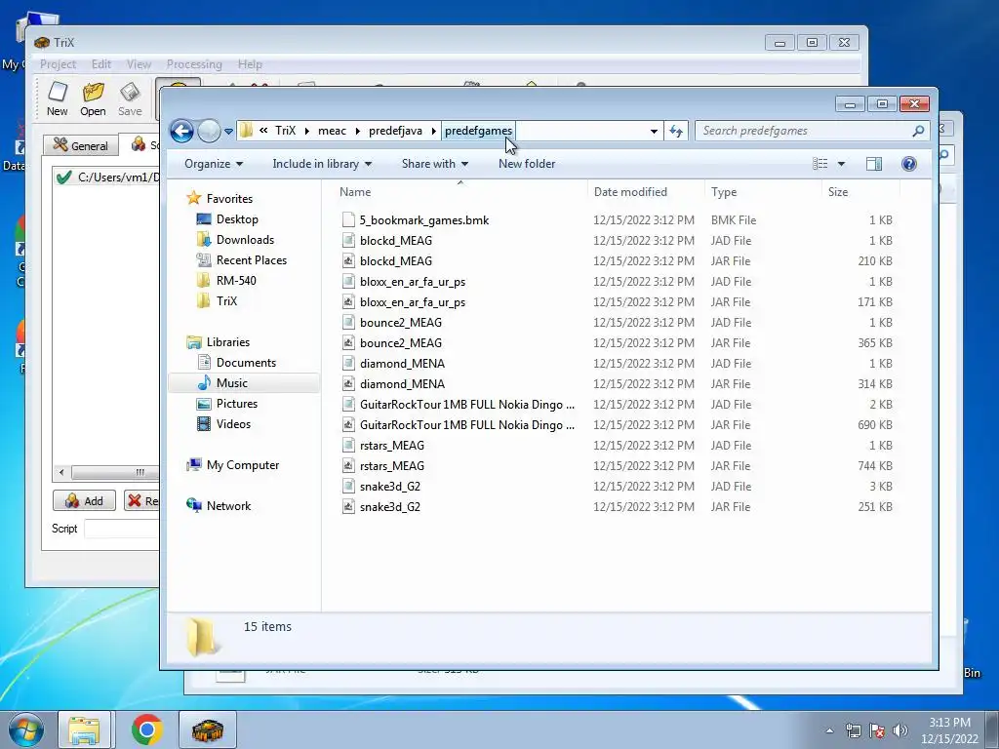Viewport: 999px width, 749px height.
Task: Open Explorer help question mark icon
Action: [x=909, y=164]
